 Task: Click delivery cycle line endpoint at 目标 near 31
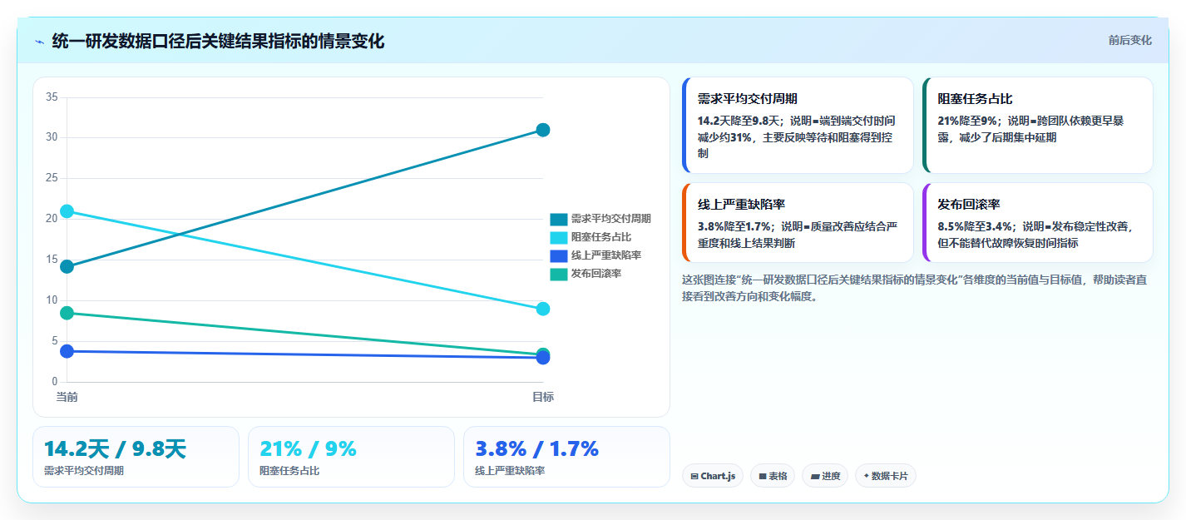click(x=543, y=130)
